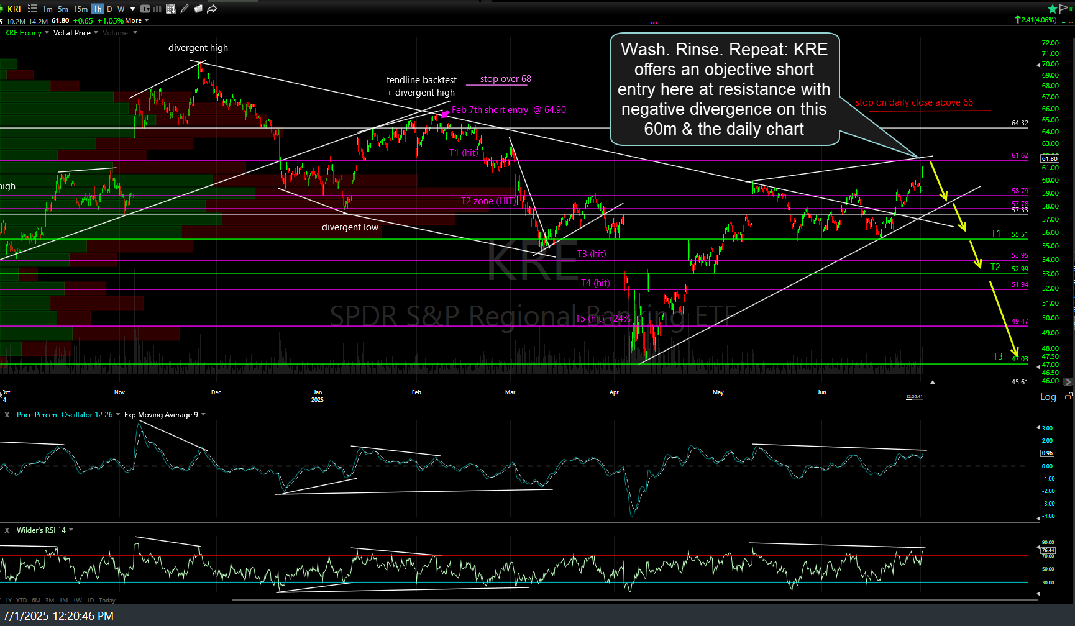
Task: Close the Price Percent Oscillator pane
Action: tap(7, 415)
